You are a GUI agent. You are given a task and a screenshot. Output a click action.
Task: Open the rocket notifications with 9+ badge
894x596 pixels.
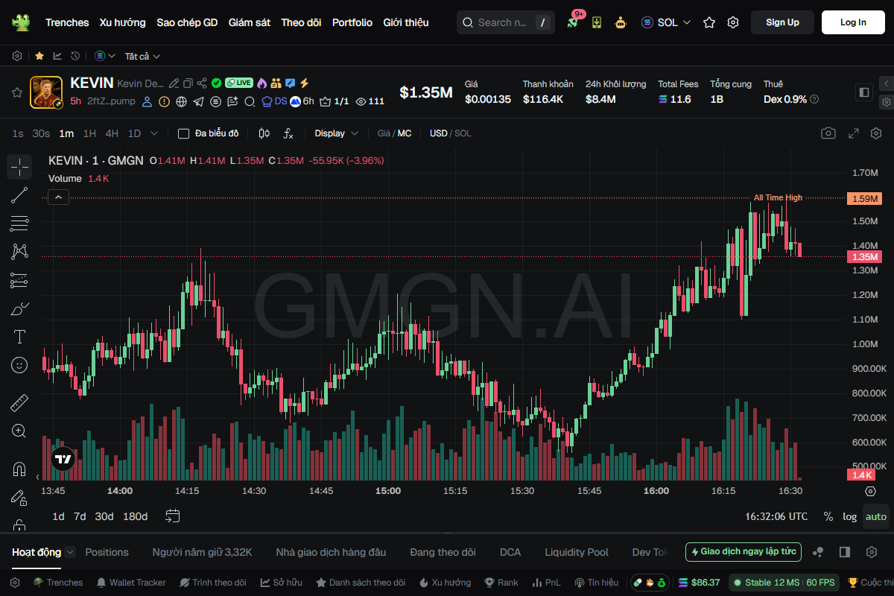[573, 22]
